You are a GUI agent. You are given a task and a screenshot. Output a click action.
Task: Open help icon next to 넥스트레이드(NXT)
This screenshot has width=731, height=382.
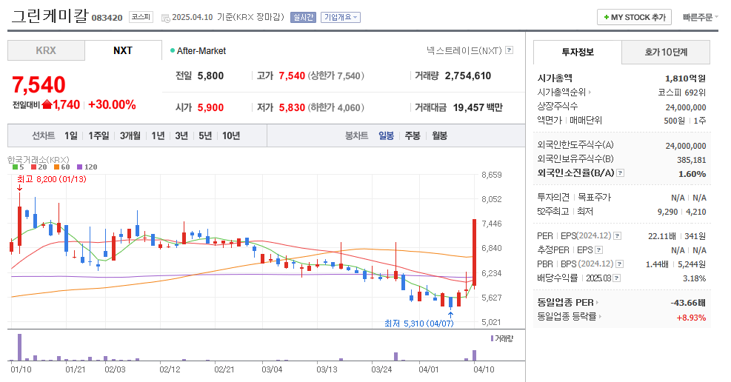[x=509, y=50]
